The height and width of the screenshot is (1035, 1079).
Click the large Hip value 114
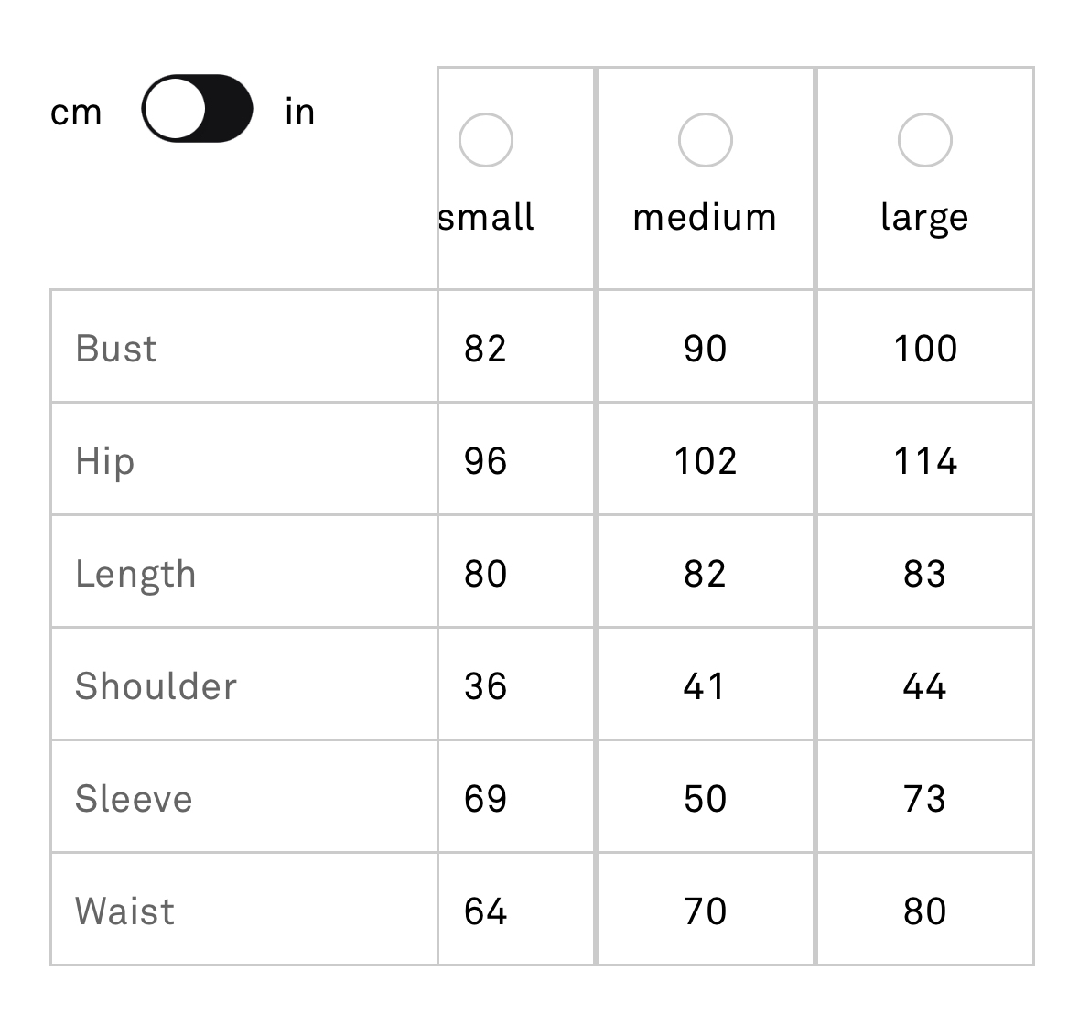pyautogui.click(x=925, y=461)
